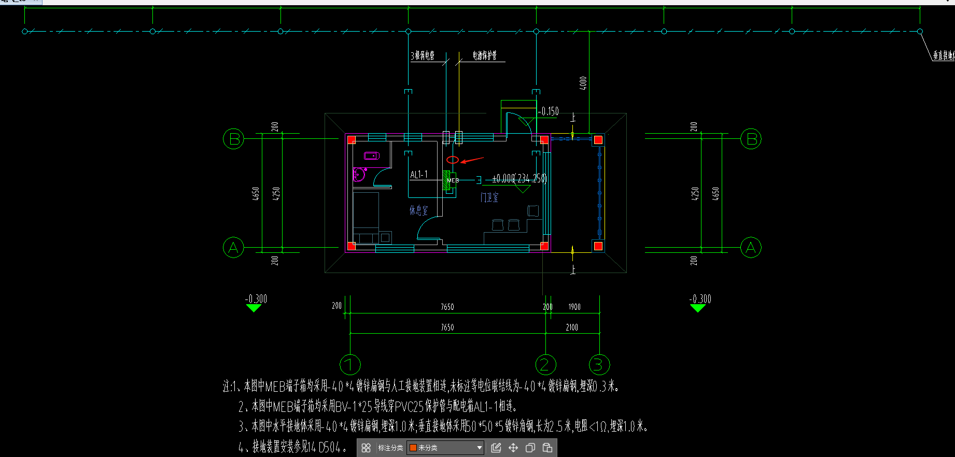The image size is (955, 457).
Task: Click the orange color swatch beside 未分类
Action: [413, 448]
